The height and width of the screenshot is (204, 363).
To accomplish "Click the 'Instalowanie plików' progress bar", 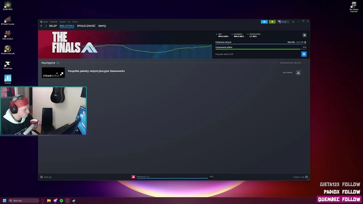I will 261,49.
